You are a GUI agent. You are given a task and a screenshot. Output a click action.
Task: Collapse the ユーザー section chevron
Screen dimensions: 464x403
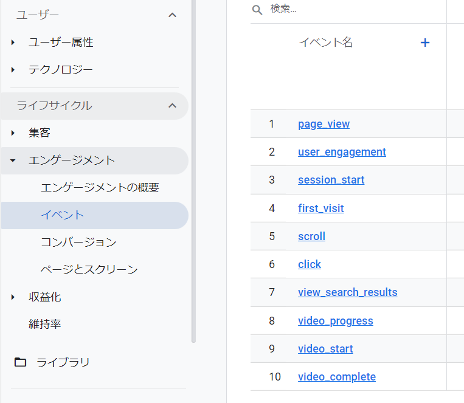[172, 15]
